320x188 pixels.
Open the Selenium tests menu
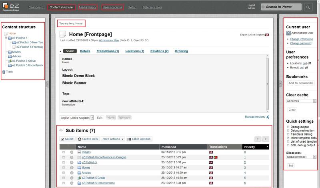click(x=152, y=7)
